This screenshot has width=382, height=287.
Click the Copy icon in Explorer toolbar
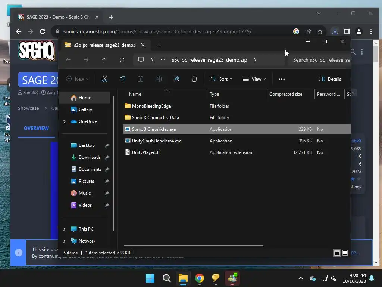pyautogui.click(x=122, y=79)
